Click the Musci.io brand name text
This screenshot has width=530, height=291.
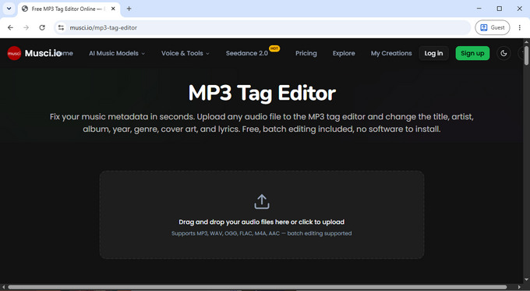44,53
